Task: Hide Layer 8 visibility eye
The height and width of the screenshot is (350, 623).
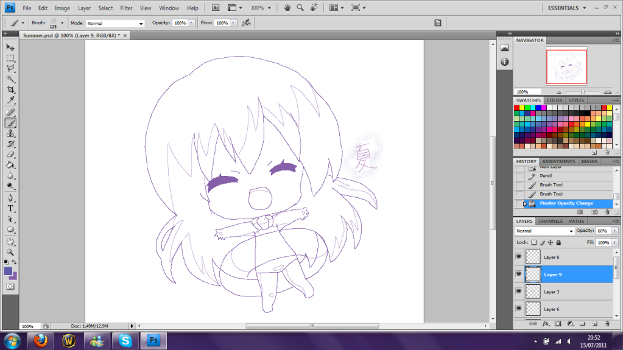Action: click(x=518, y=257)
